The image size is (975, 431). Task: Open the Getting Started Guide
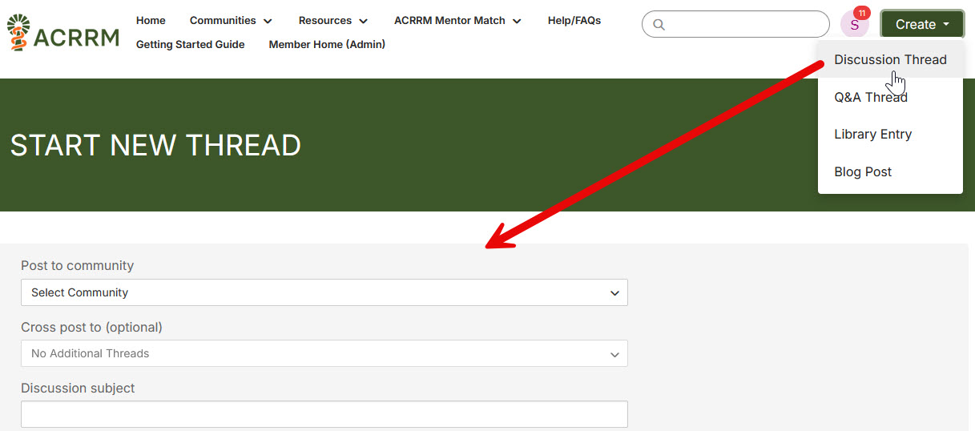click(191, 44)
